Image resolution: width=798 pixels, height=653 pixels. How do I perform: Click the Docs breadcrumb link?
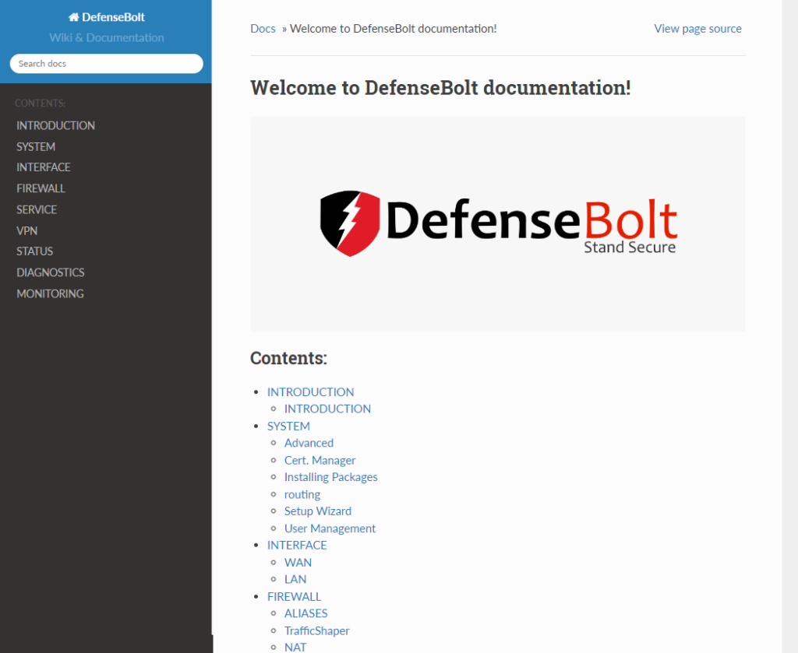tap(263, 29)
